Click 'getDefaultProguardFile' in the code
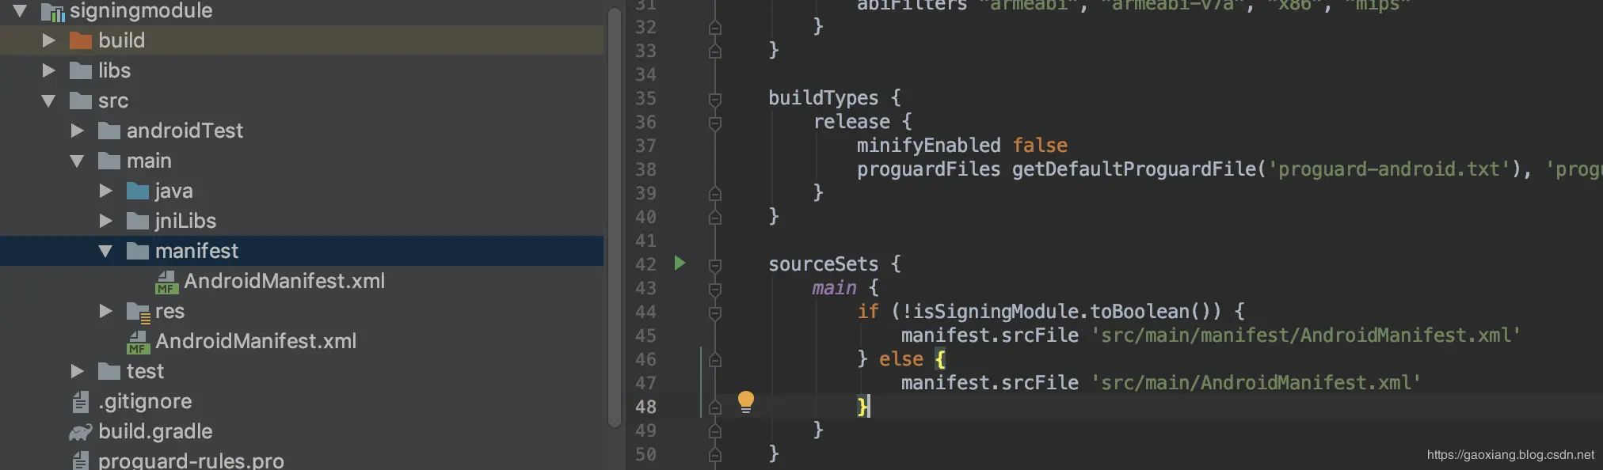This screenshot has width=1603, height=470. (1133, 169)
